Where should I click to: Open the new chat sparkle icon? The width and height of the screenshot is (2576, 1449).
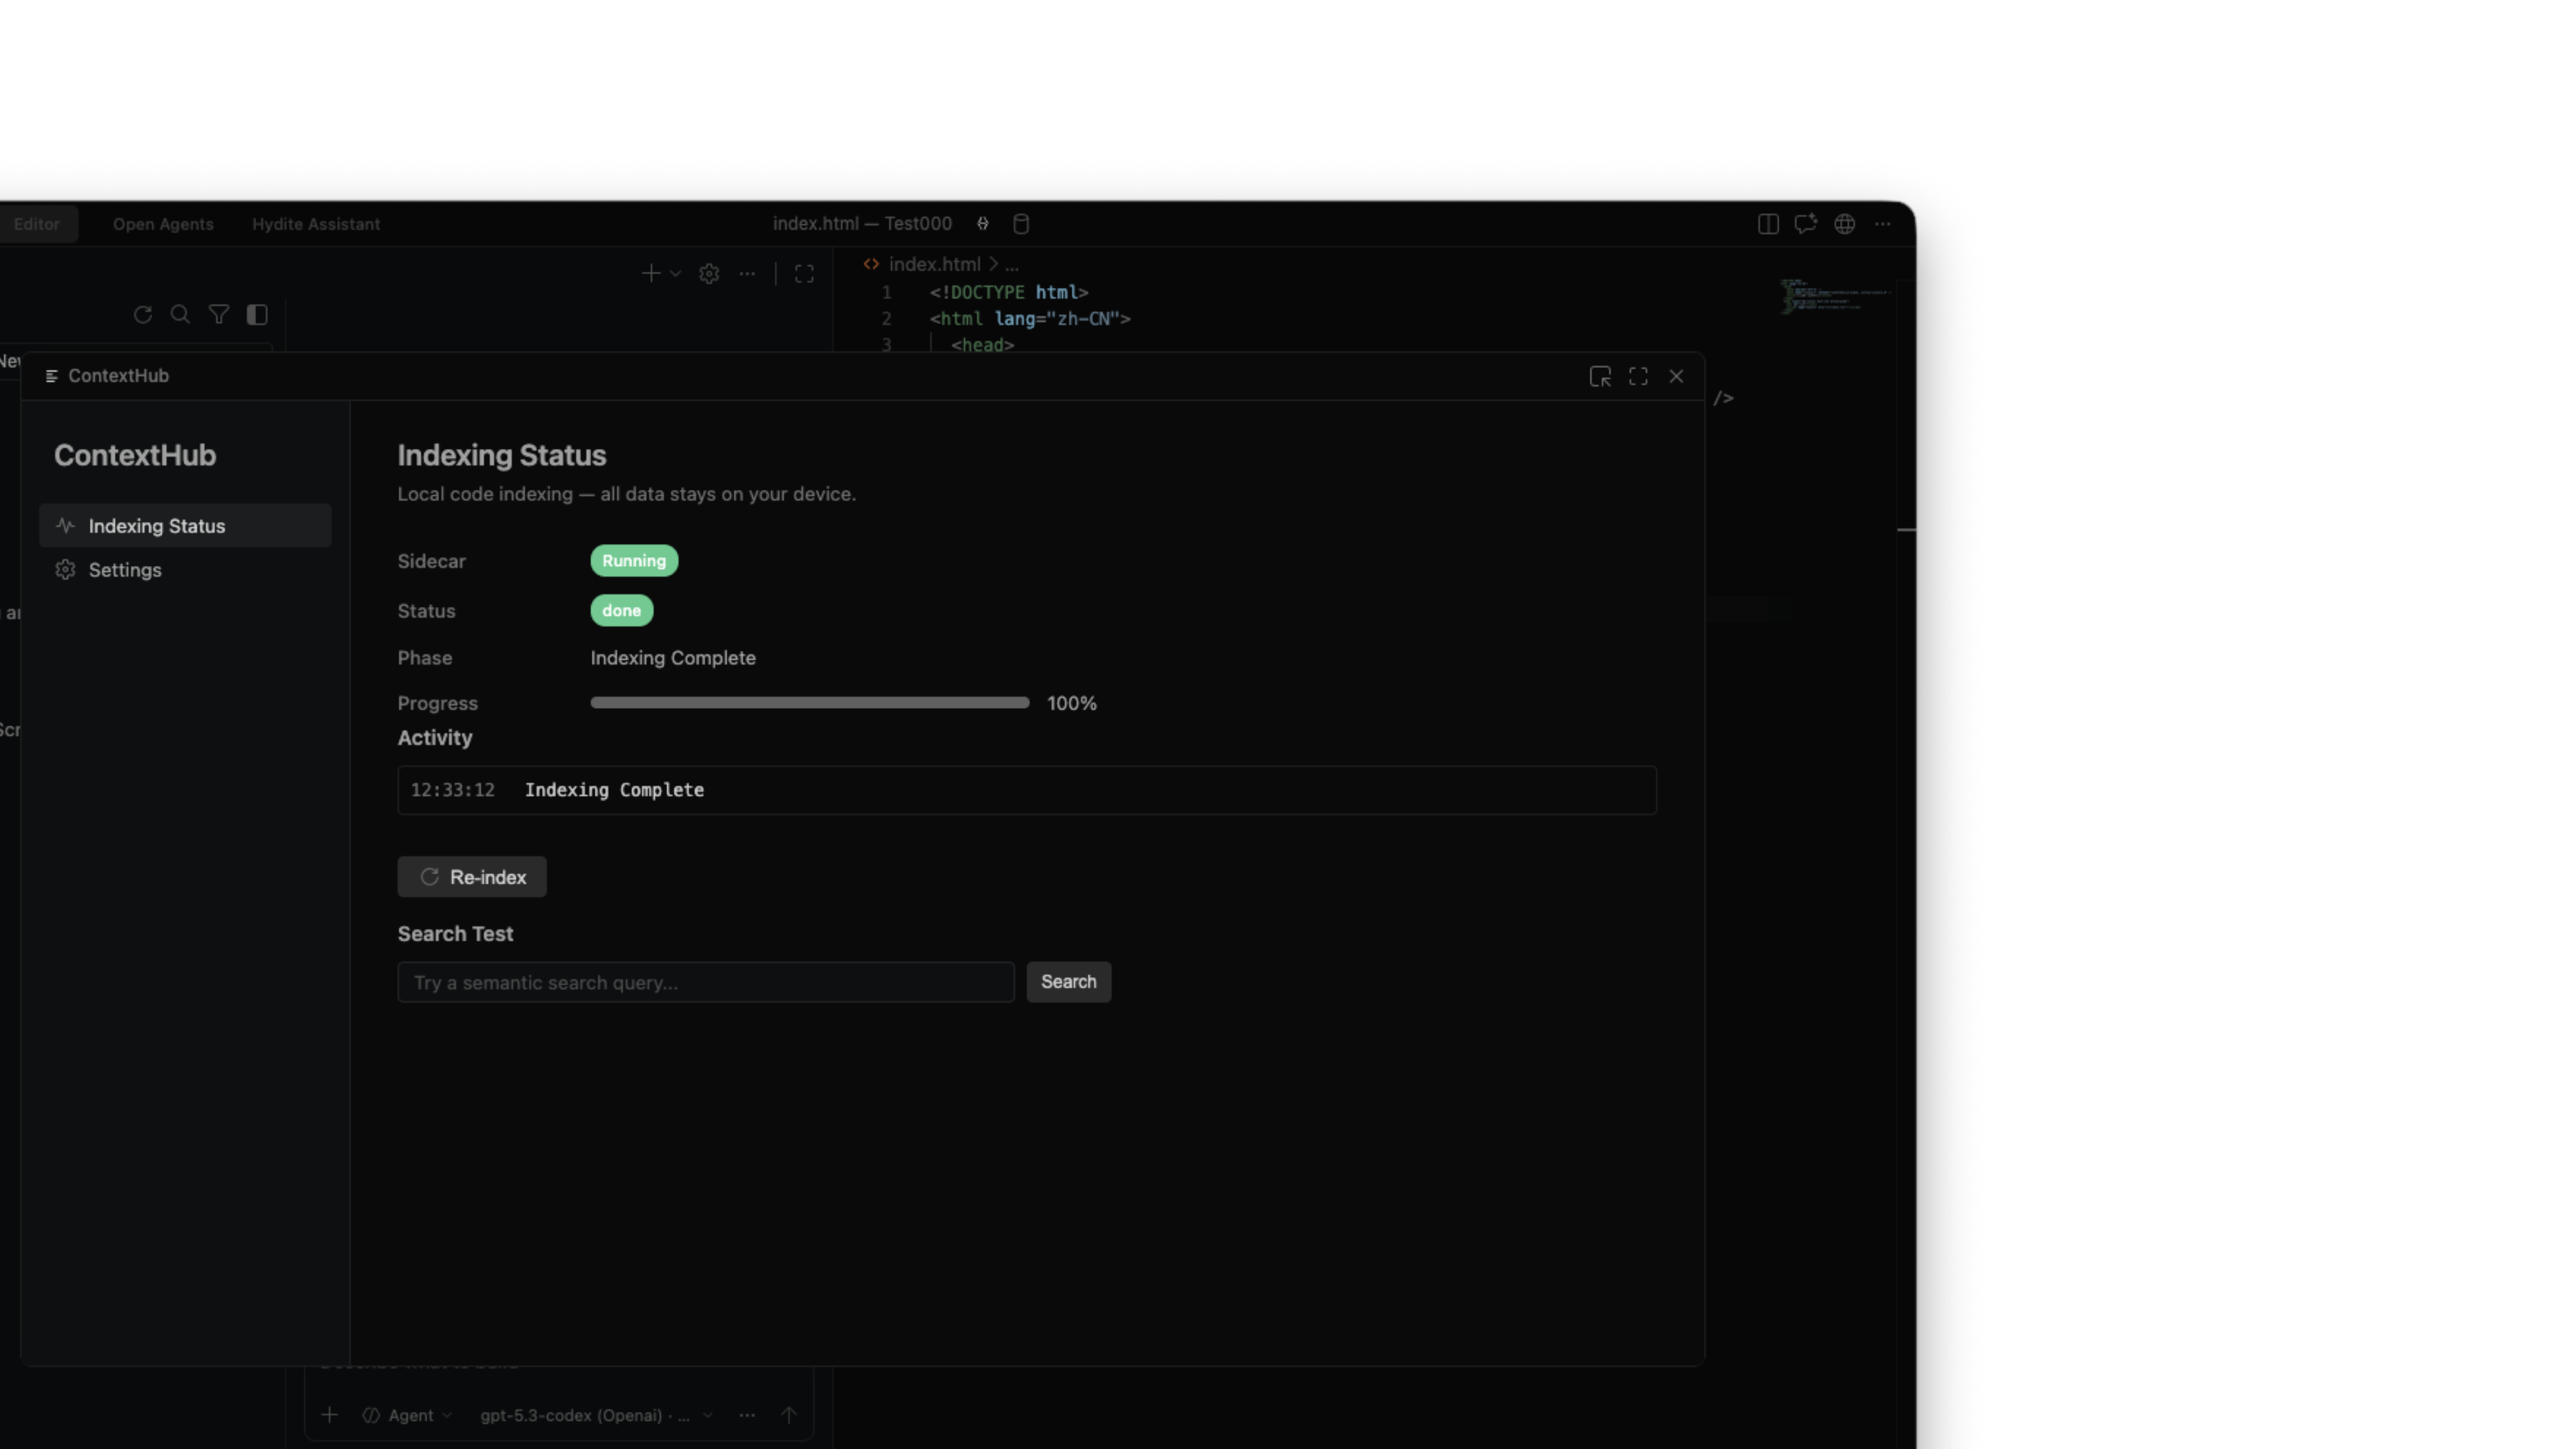pyautogui.click(x=1806, y=224)
